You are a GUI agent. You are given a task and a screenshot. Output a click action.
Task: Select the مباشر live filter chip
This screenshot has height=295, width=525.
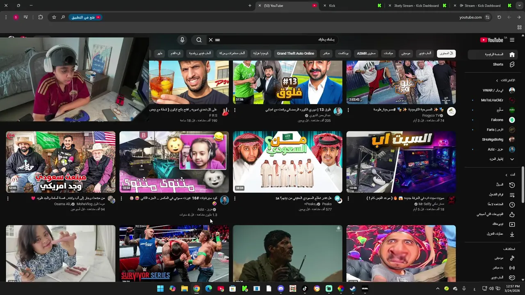click(x=326, y=53)
